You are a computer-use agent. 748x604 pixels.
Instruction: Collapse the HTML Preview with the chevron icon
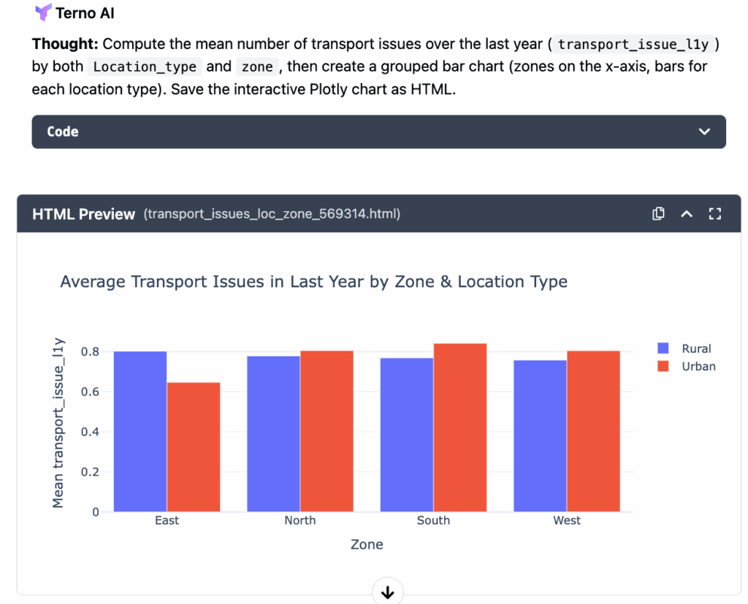687,213
